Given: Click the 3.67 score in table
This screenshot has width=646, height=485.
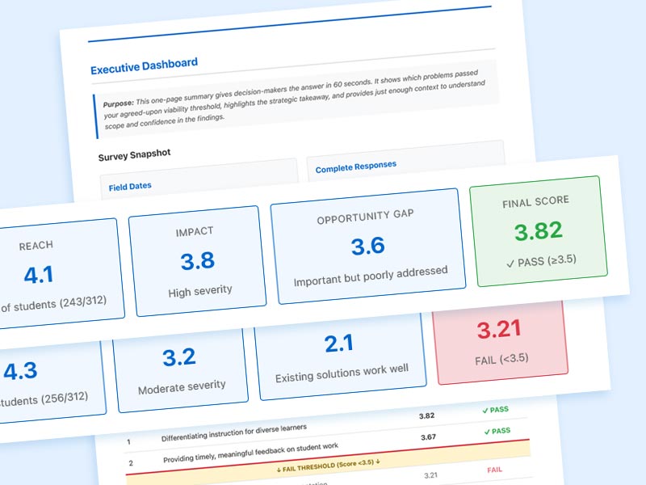Looking at the screenshot, I should coord(429,437).
